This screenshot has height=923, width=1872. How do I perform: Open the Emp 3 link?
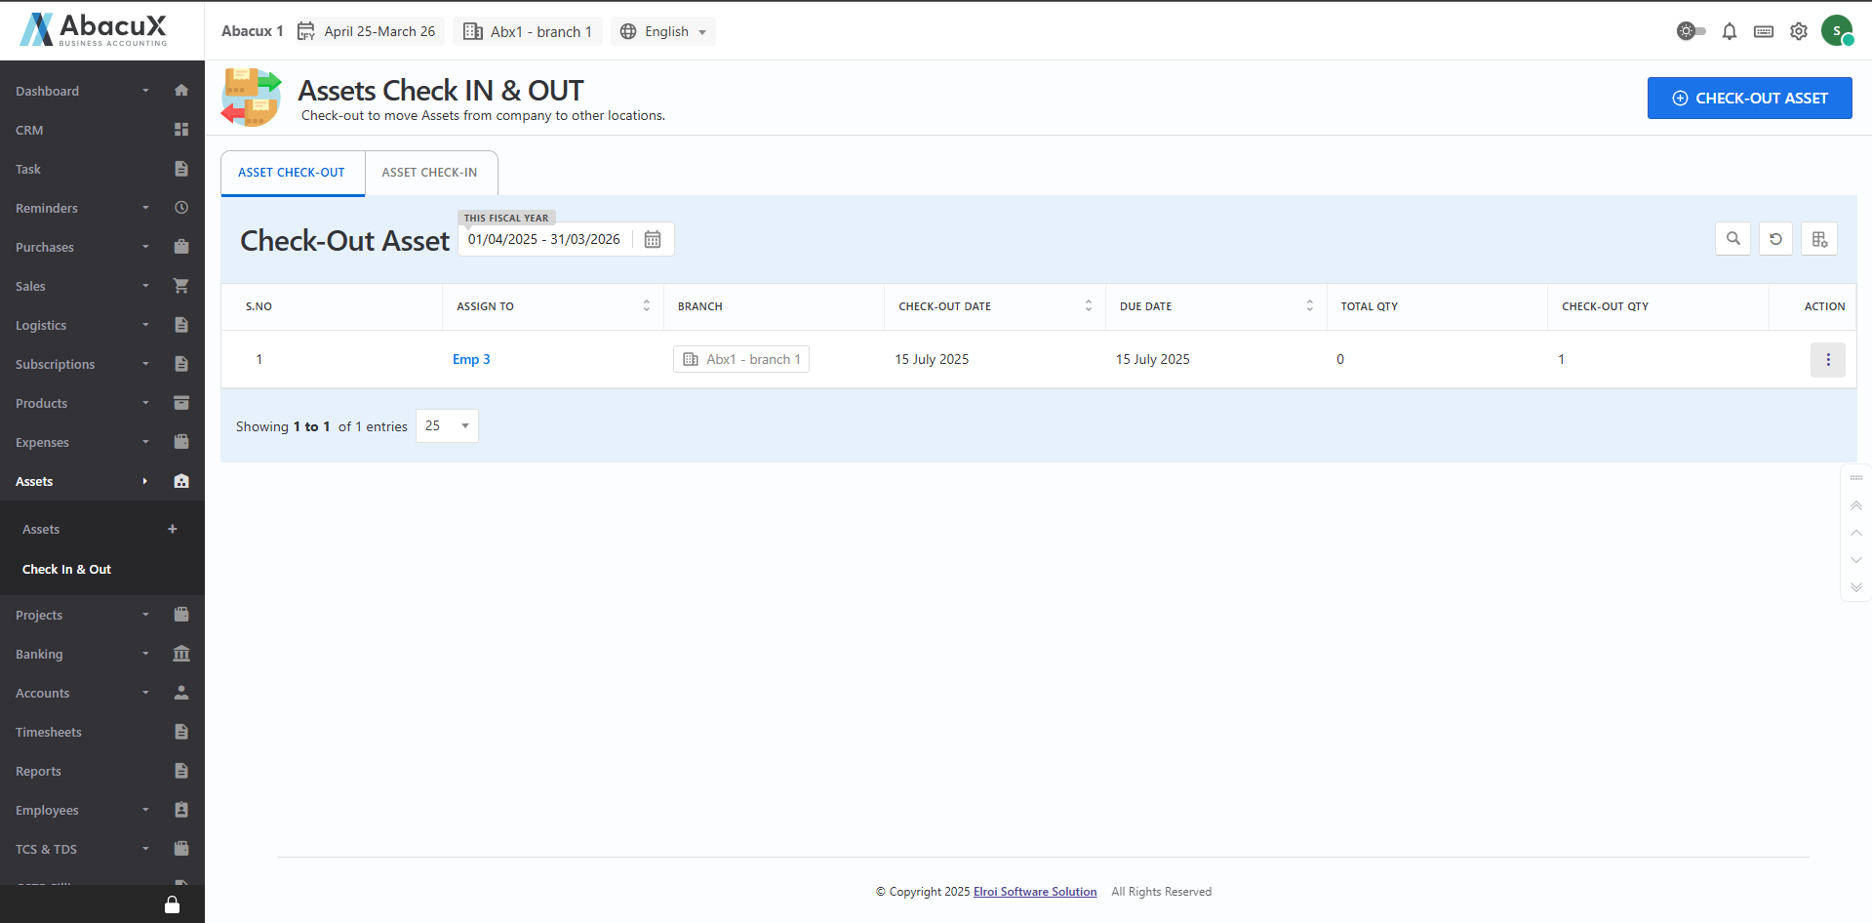tap(471, 360)
